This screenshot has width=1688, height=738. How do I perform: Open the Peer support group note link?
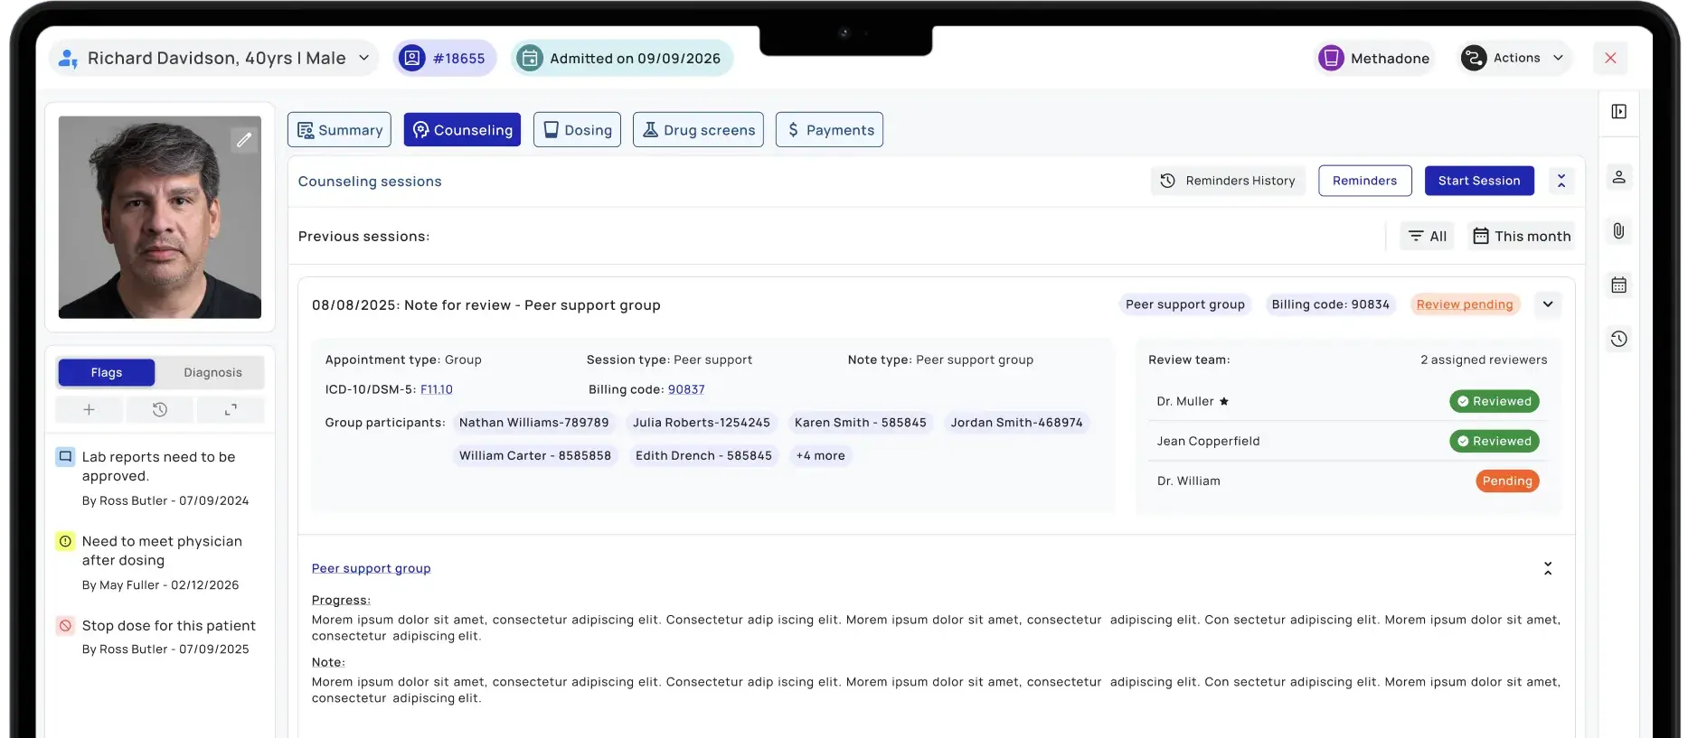[372, 568]
